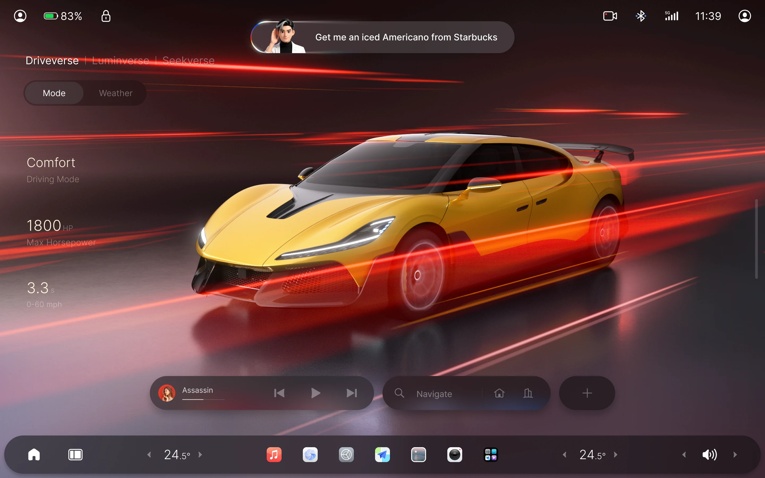Raise volume with the right arrow

(735, 455)
